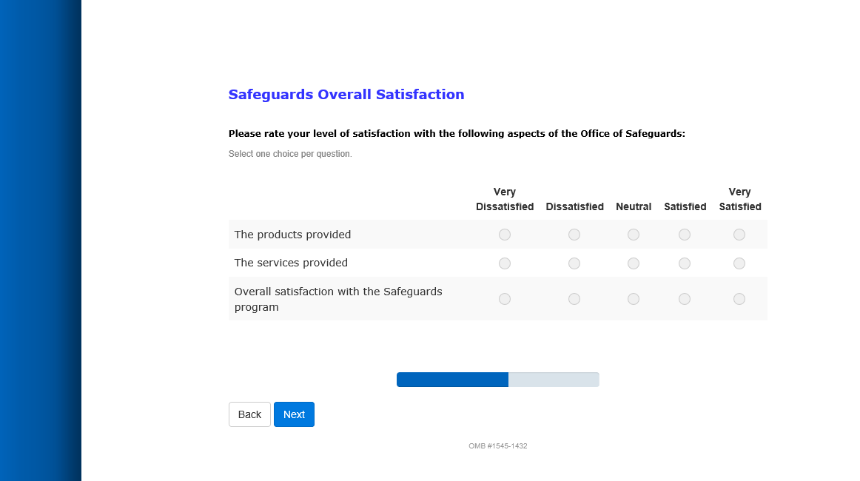
Task: Mark products provided as Satisfied
Action: 685,235
